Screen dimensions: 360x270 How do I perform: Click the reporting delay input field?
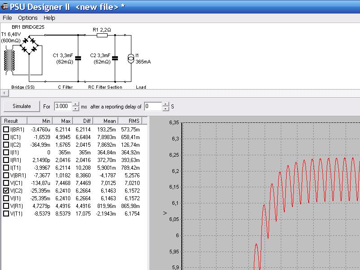tap(153, 107)
